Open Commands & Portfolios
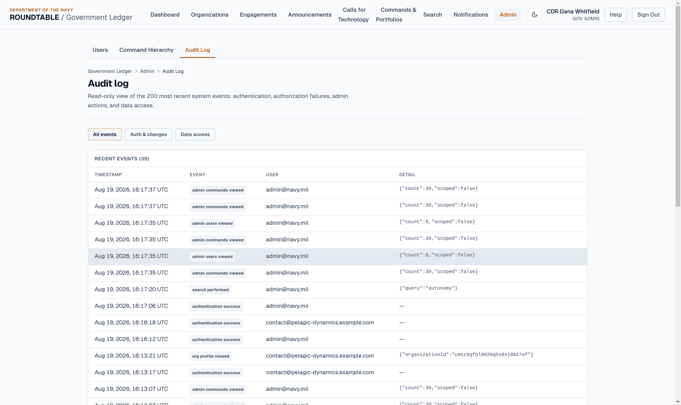Image resolution: width=681 pixels, height=405 pixels. click(x=396, y=15)
